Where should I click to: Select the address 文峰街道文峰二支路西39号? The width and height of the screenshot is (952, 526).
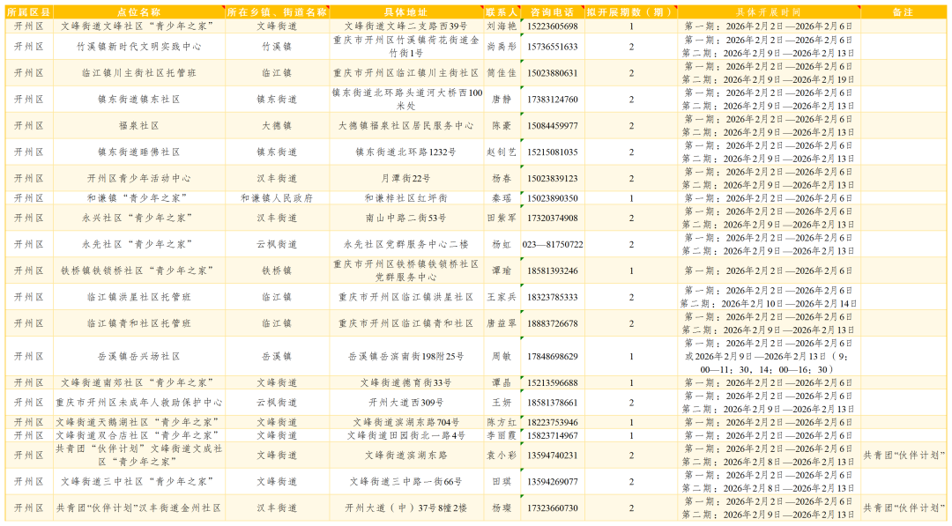[x=406, y=26]
